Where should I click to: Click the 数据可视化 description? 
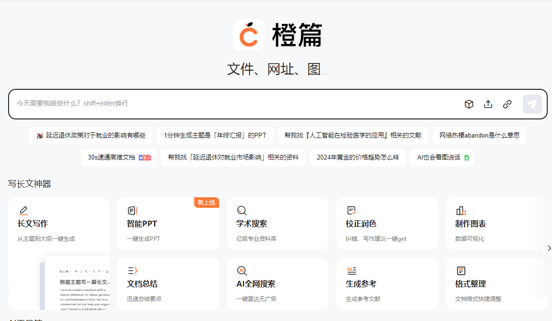coord(470,239)
